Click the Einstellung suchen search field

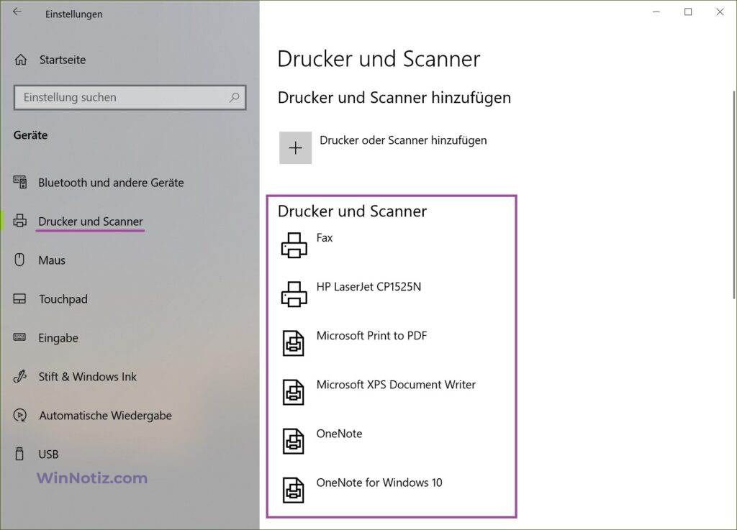pyautogui.click(x=130, y=97)
